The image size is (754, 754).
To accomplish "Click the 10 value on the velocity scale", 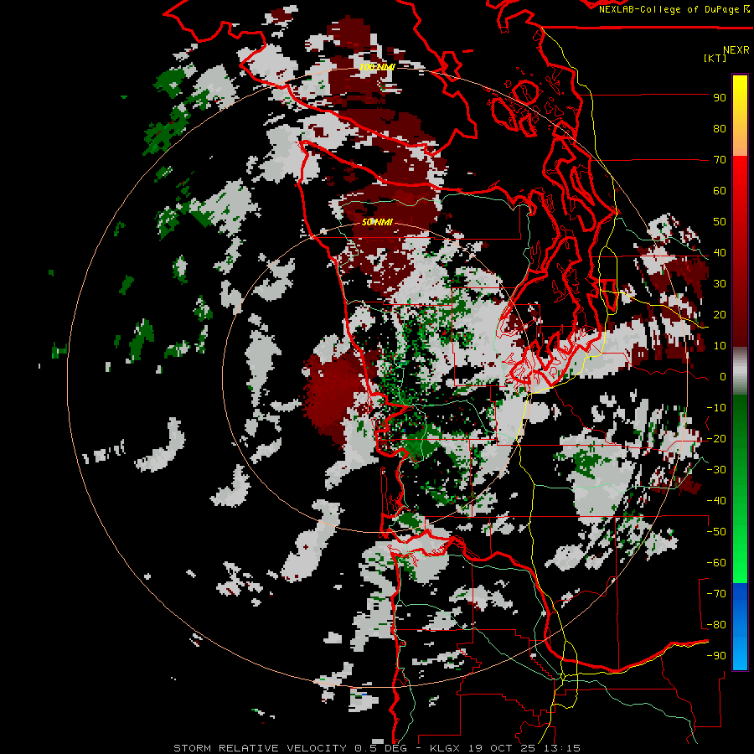I will tap(720, 346).
